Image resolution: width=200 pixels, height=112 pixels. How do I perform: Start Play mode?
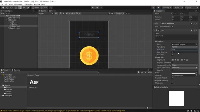[x=93, y=7]
